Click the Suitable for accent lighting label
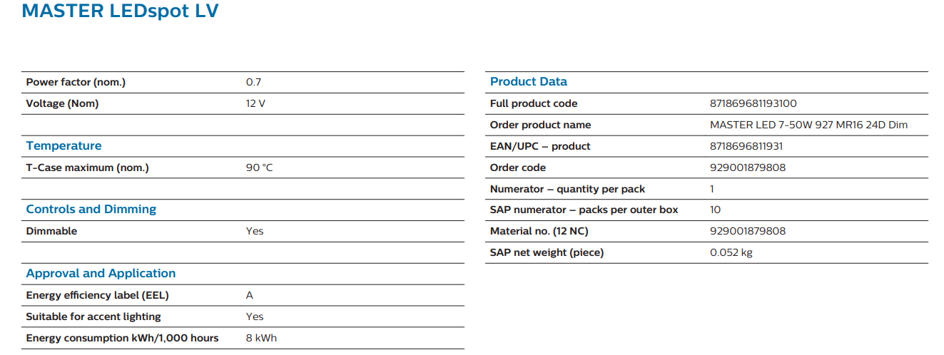Viewport: 944px width, 355px height. 93,317
